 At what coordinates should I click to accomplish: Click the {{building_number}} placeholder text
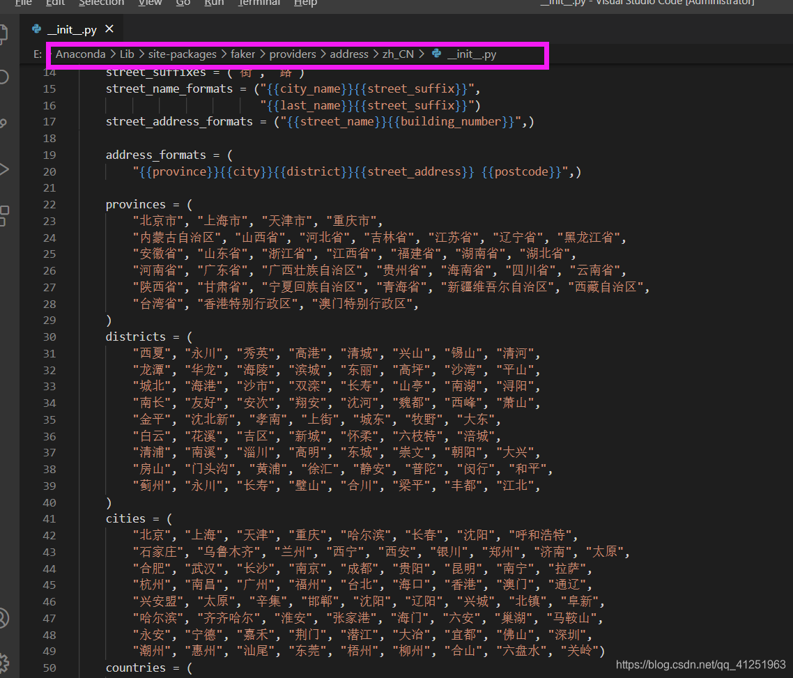[451, 122]
